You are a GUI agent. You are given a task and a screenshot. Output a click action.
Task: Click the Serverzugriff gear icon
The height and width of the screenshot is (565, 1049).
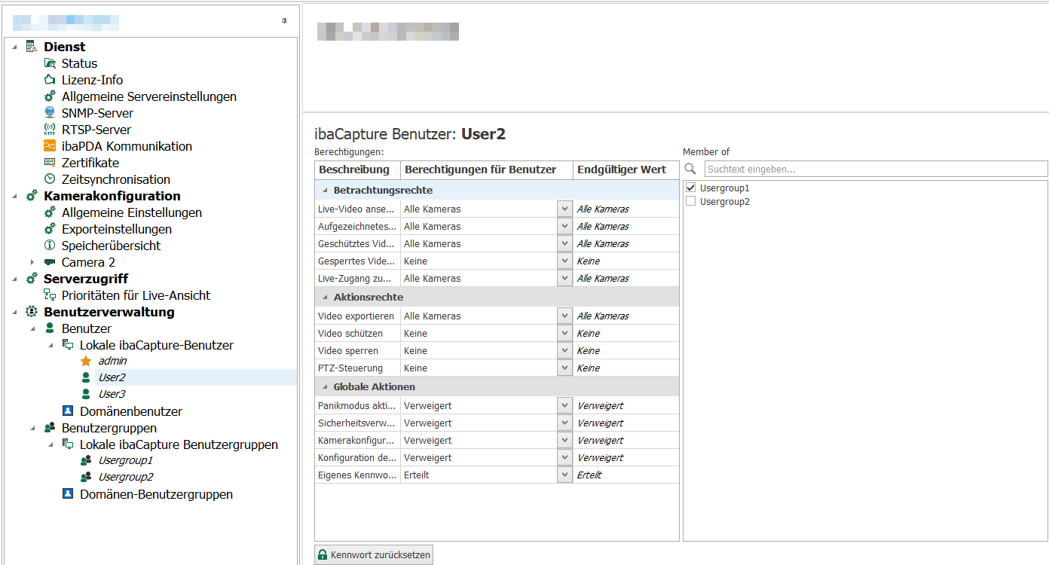[x=32, y=279]
